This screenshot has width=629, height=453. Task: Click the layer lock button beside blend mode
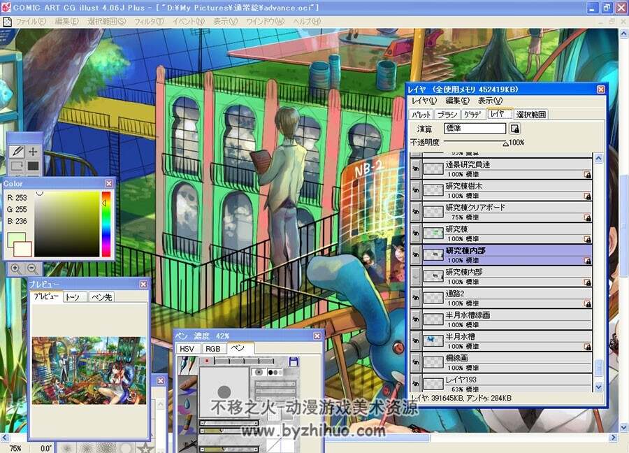point(514,129)
